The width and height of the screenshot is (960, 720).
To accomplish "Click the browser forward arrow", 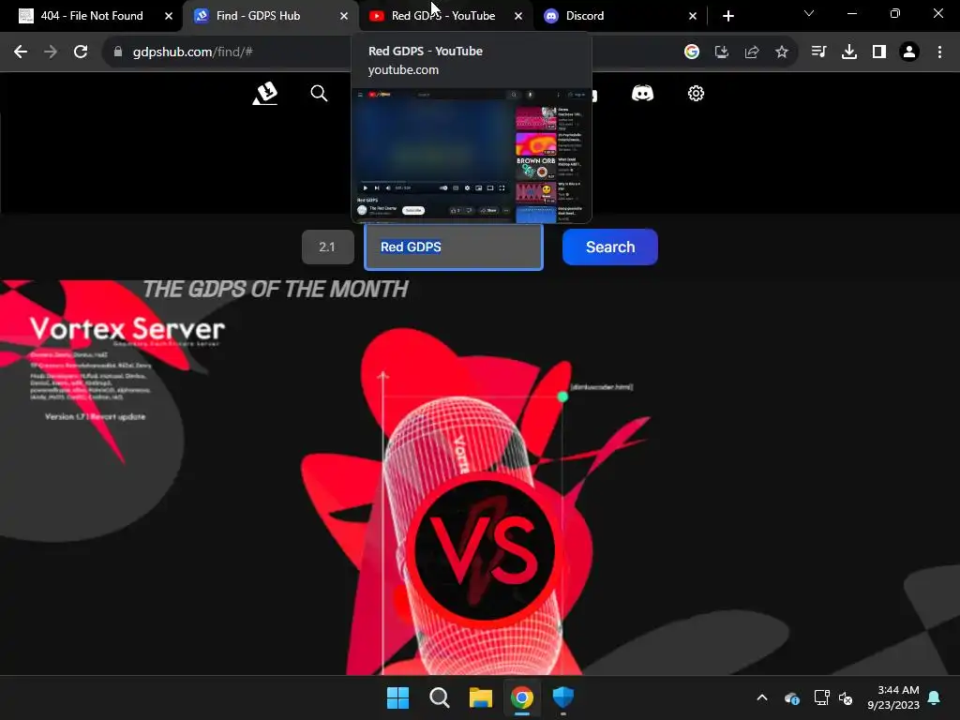I will (51, 52).
